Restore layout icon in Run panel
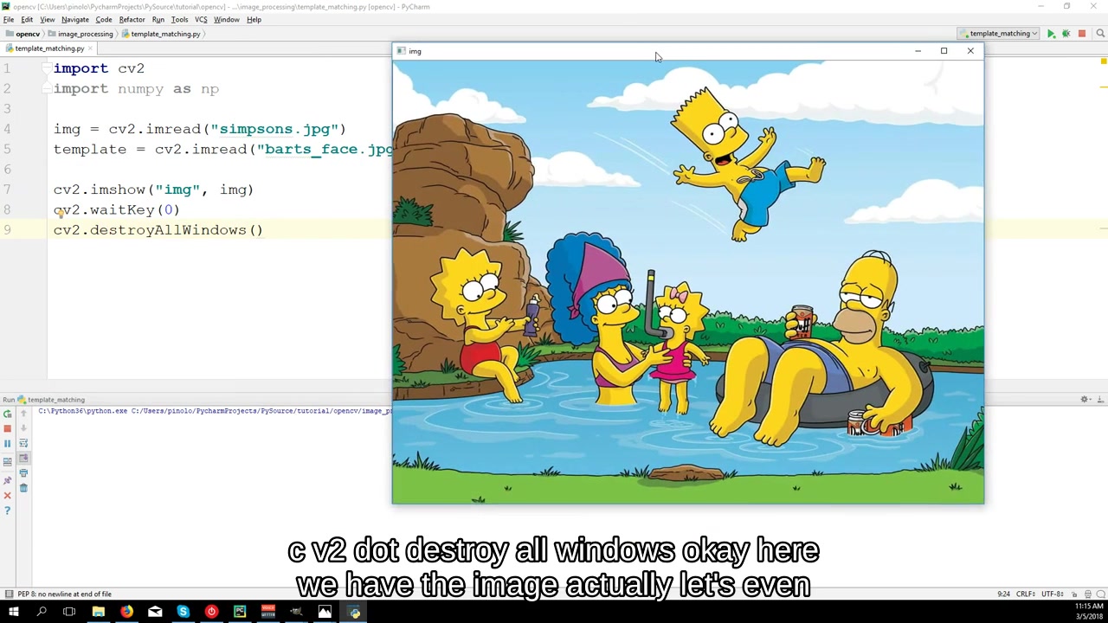Viewport: 1108px width, 623px height. (x=8, y=462)
